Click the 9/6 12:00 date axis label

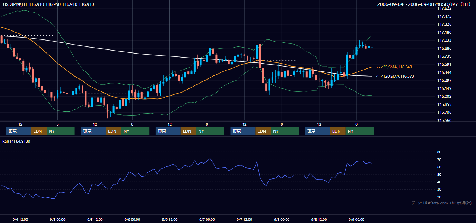pyautogui.click(x=169, y=219)
